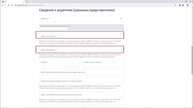Click the Заявитель dropdown chevron arrow

[x=121, y=19]
